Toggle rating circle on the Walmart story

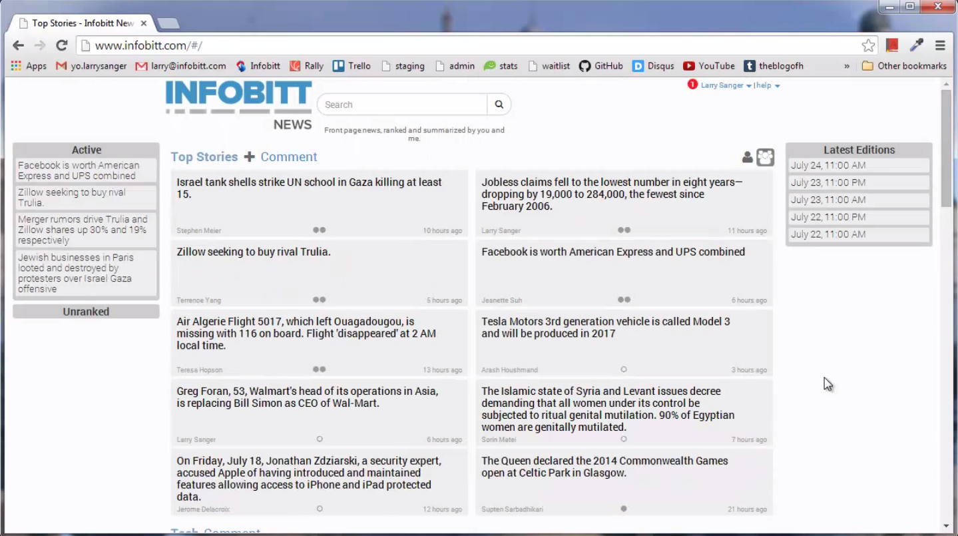[x=320, y=439]
